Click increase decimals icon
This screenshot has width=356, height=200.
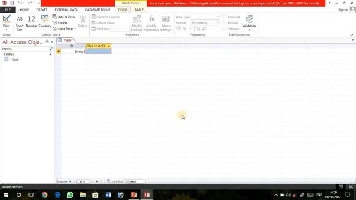(x=198, y=28)
